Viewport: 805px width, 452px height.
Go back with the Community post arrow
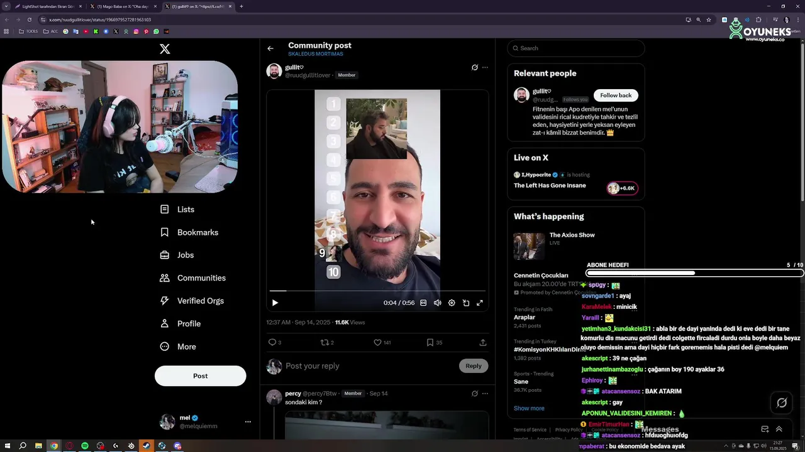click(x=270, y=48)
